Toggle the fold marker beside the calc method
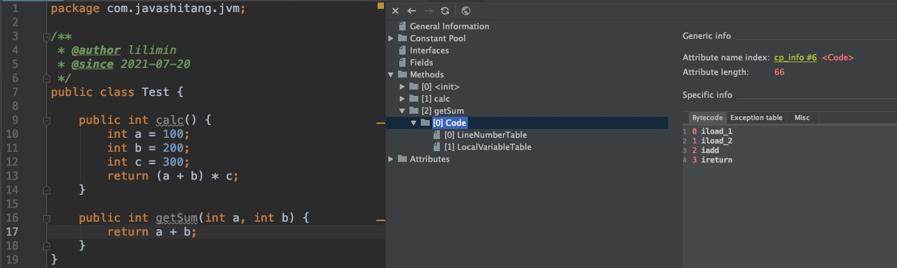Viewport: 897px width, 268px height. coord(46,120)
